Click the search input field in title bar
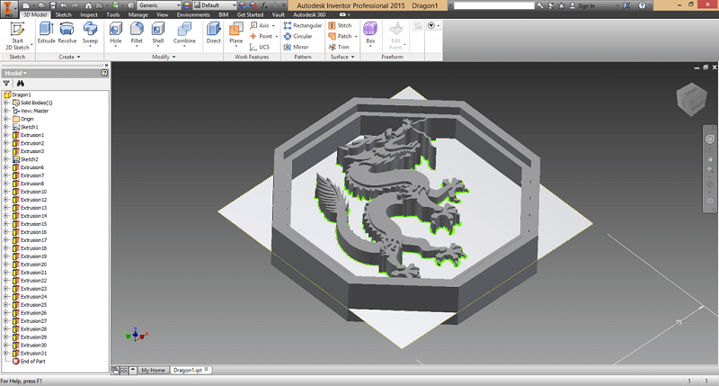 [493, 5]
